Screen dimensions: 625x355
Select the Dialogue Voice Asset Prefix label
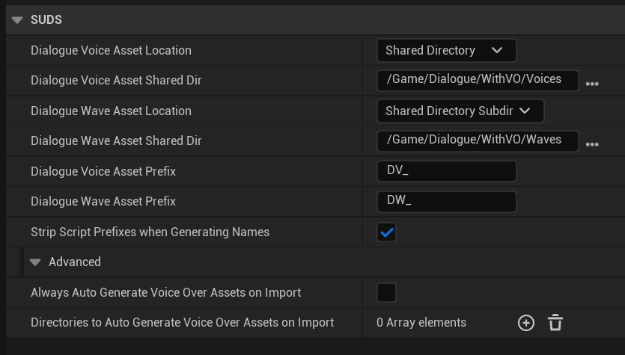(x=103, y=172)
